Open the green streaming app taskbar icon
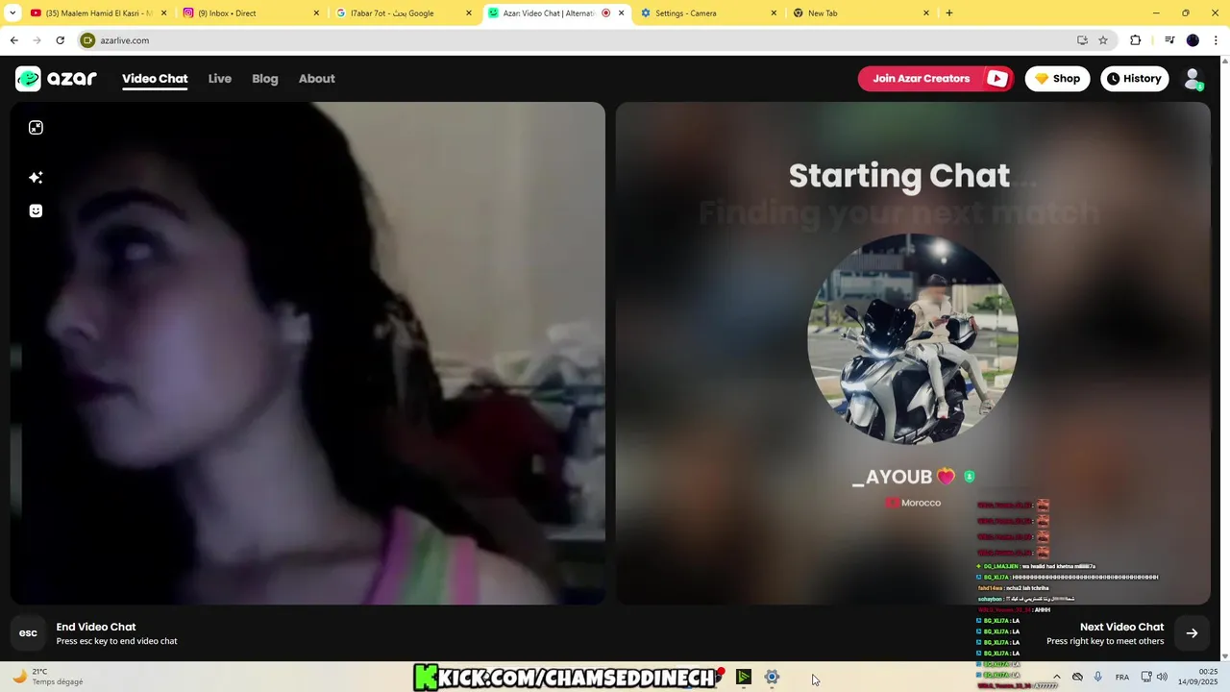 point(744,677)
